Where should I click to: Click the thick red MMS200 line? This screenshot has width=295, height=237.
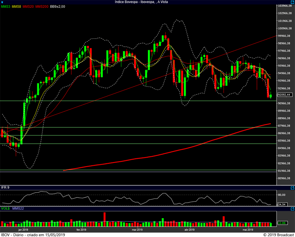pos(164,154)
